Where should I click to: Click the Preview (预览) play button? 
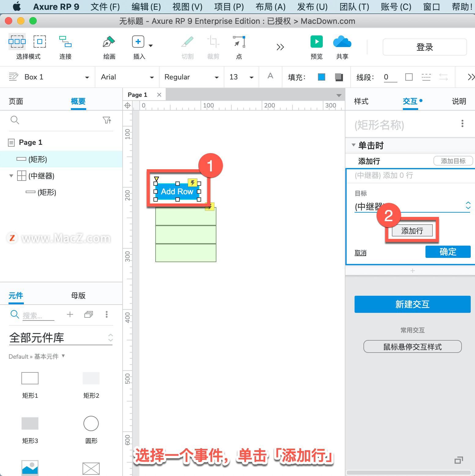click(x=317, y=42)
